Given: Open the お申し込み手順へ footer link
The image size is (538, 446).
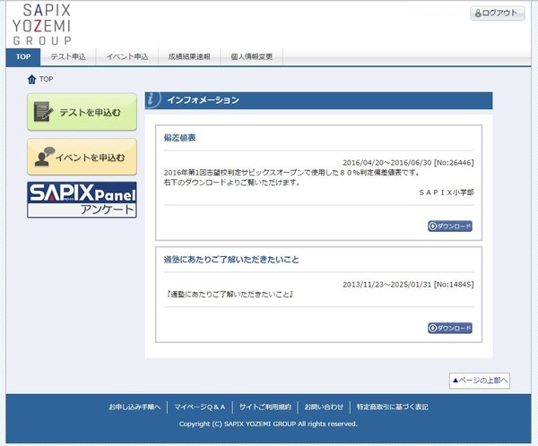Looking at the screenshot, I should click(x=134, y=407).
